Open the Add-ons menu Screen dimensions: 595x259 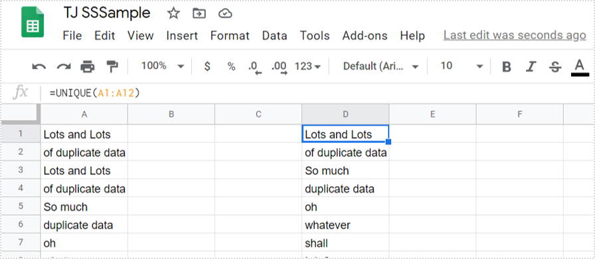[365, 36]
